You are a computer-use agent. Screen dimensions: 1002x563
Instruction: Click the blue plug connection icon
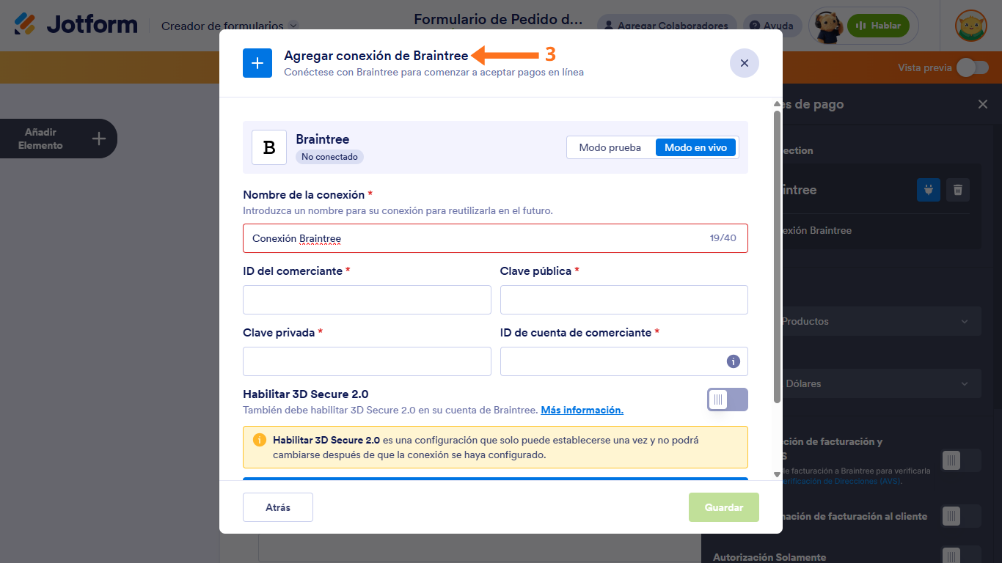[929, 190]
